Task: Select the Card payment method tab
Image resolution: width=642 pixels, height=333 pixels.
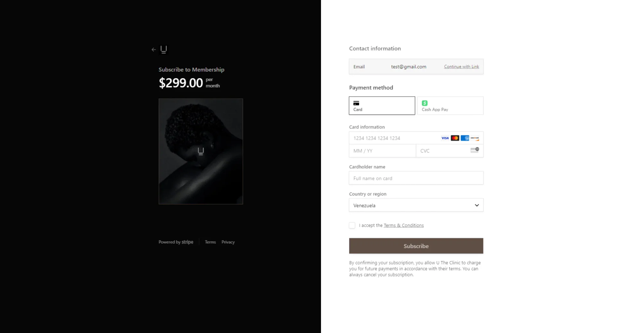Action: point(382,105)
